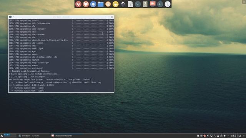Open the second terminal icon beside the white circle
The image size is (246, 138).
[x=160, y=4]
